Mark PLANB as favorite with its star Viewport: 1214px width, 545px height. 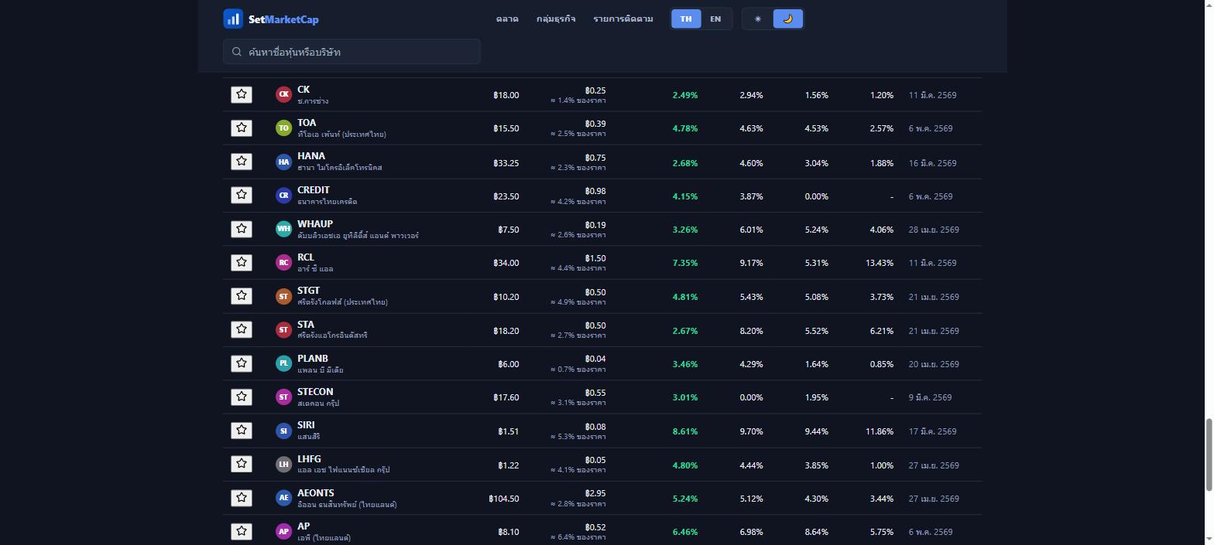[x=242, y=363]
